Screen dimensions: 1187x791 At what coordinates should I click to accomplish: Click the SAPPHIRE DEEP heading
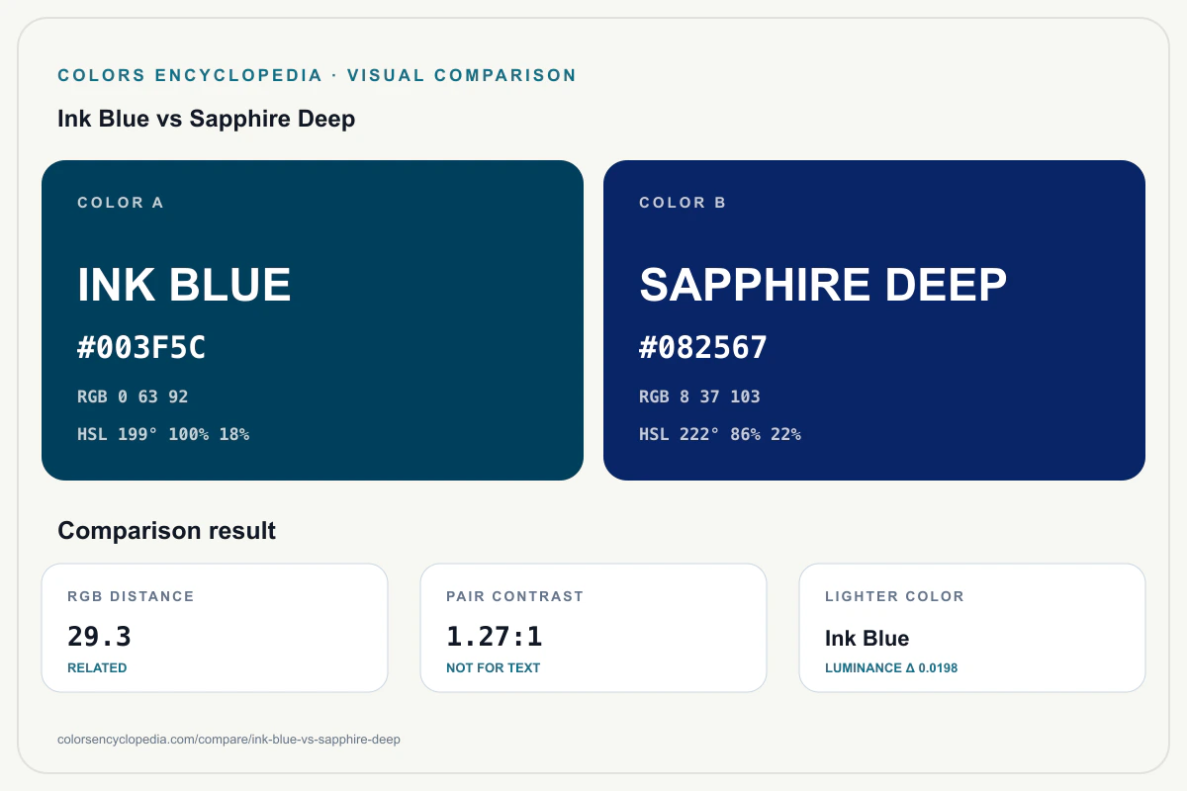pos(823,285)
